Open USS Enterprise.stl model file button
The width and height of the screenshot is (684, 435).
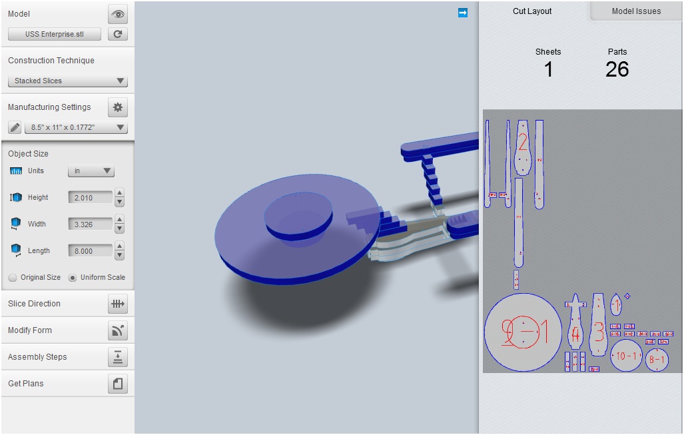[x=55, y=34]
